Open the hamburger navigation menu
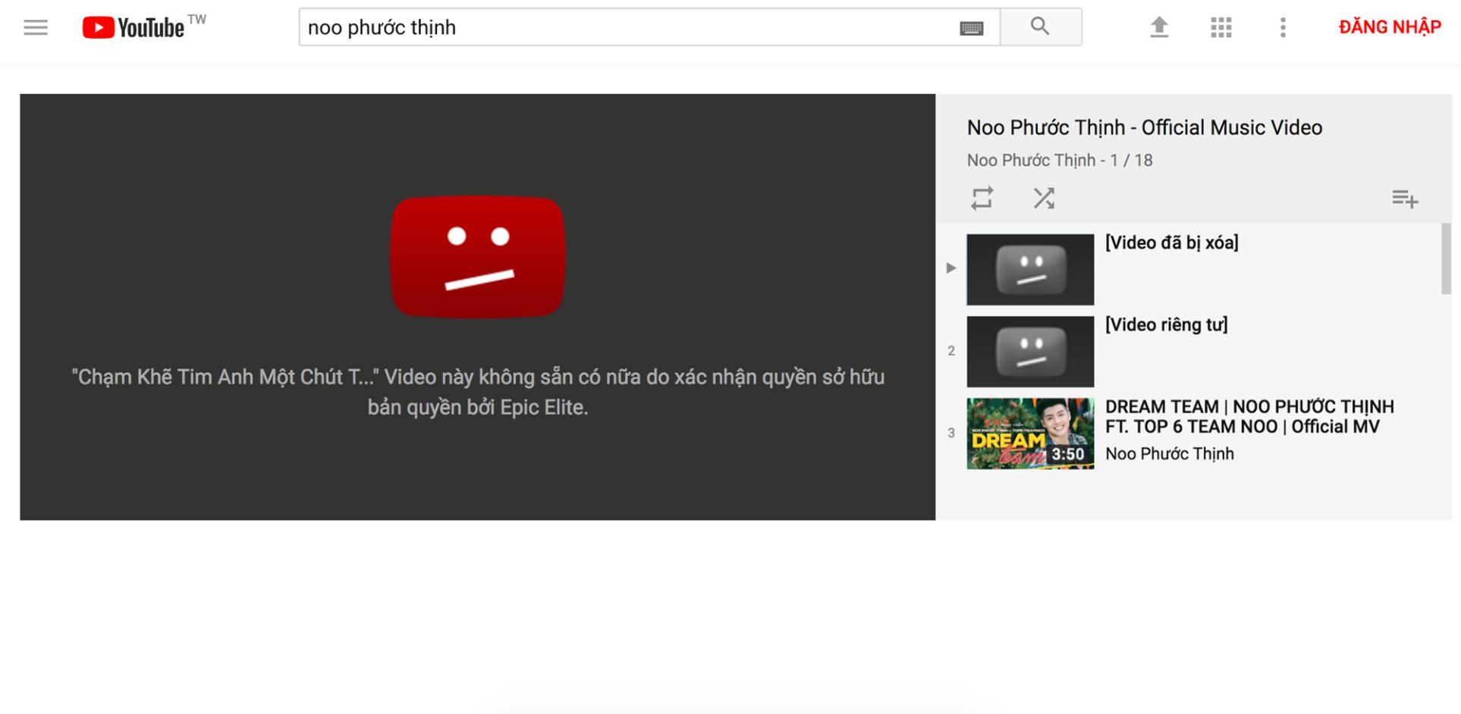 (35, 27)
